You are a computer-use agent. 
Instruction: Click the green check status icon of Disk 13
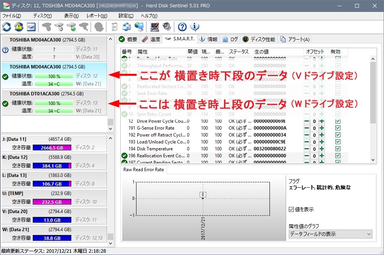pyautogui.click(x=5, y=103)
